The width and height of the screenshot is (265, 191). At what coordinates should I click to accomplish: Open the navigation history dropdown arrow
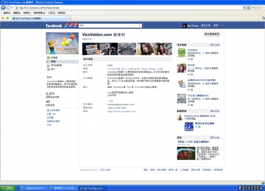12,8
